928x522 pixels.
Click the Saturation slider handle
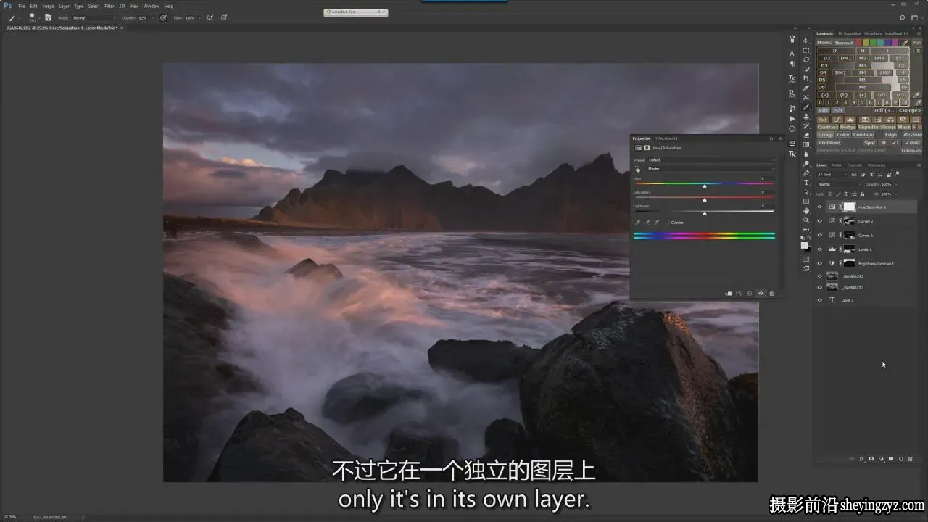(705, 199)
